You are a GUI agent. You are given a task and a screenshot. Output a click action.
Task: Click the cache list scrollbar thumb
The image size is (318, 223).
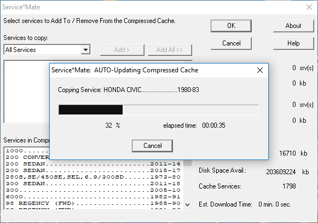pos(188,163)
